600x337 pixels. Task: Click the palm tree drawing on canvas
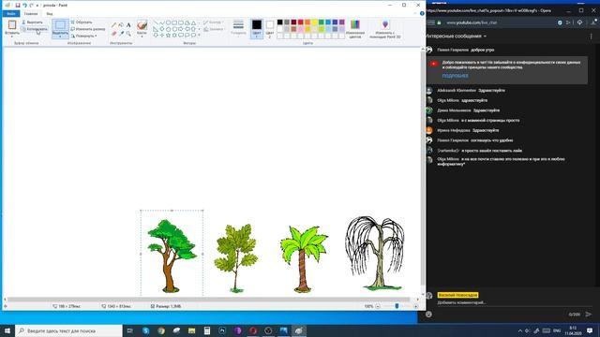[304, 258]
